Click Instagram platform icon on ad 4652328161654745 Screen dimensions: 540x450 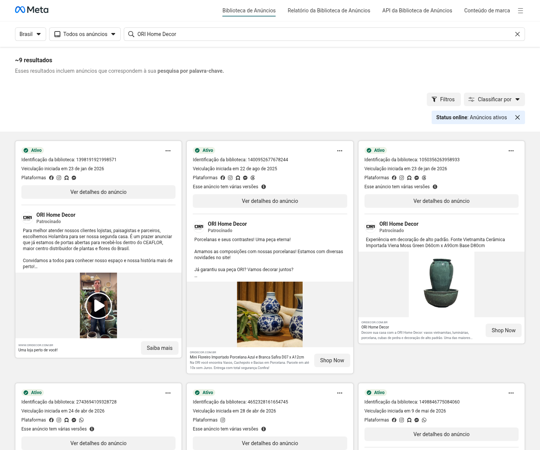pyautogui.click(x=223, y=420)
